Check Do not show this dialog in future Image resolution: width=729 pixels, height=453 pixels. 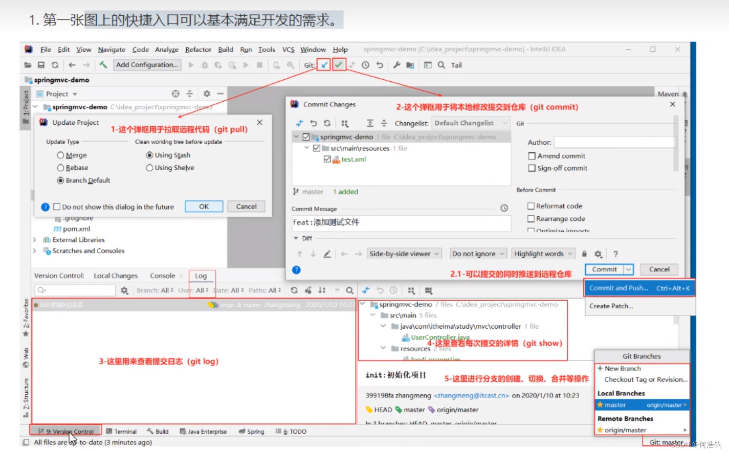pos(57,207)
